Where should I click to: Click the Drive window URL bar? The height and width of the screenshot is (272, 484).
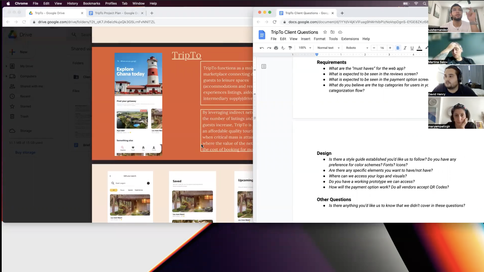tap(141, 22)
